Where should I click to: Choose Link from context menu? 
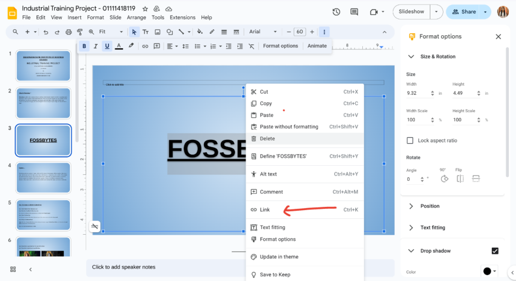pos(305,209)
